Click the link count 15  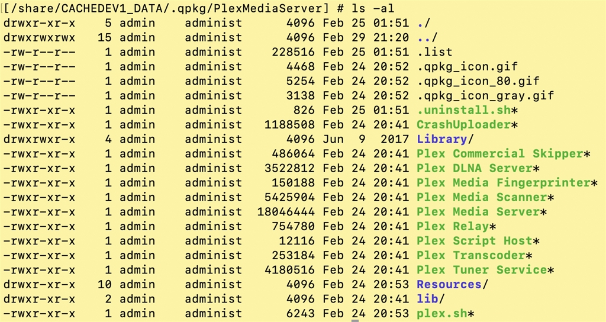point(105,37)
